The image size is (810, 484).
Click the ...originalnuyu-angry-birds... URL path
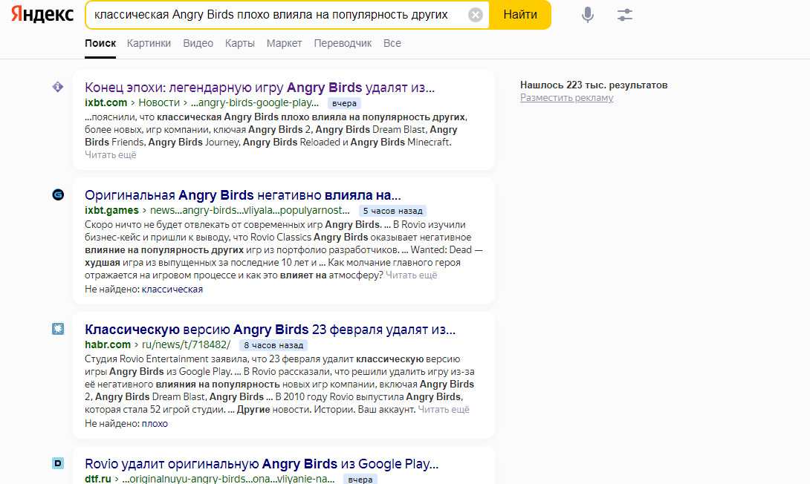coord(228,479)
